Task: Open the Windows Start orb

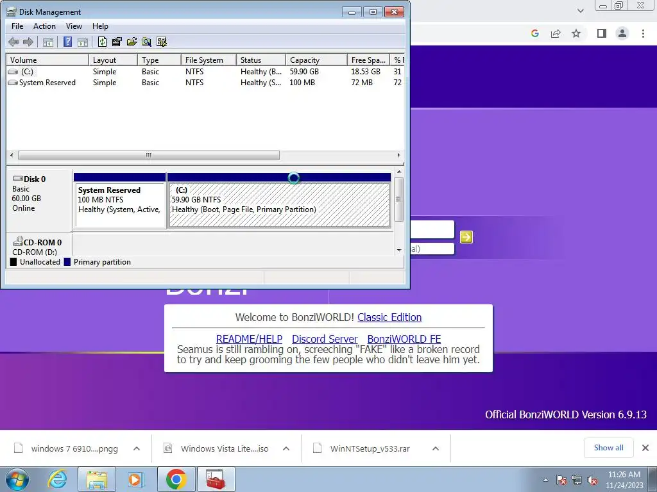Action: pos(17,479)
